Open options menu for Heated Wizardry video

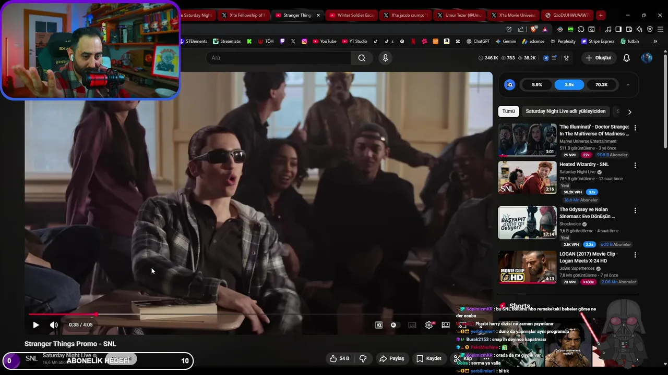click(635, 165)
